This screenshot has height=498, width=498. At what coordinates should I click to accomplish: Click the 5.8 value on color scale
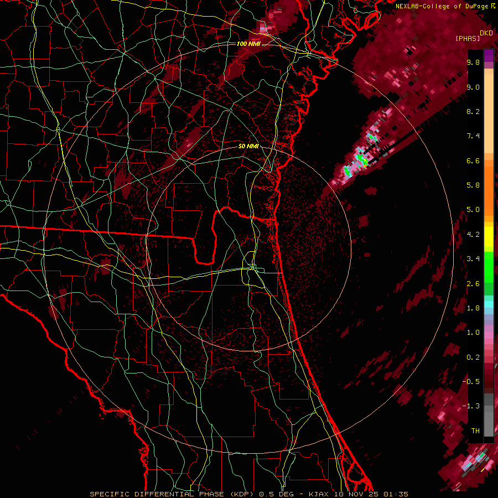point(473,185)
